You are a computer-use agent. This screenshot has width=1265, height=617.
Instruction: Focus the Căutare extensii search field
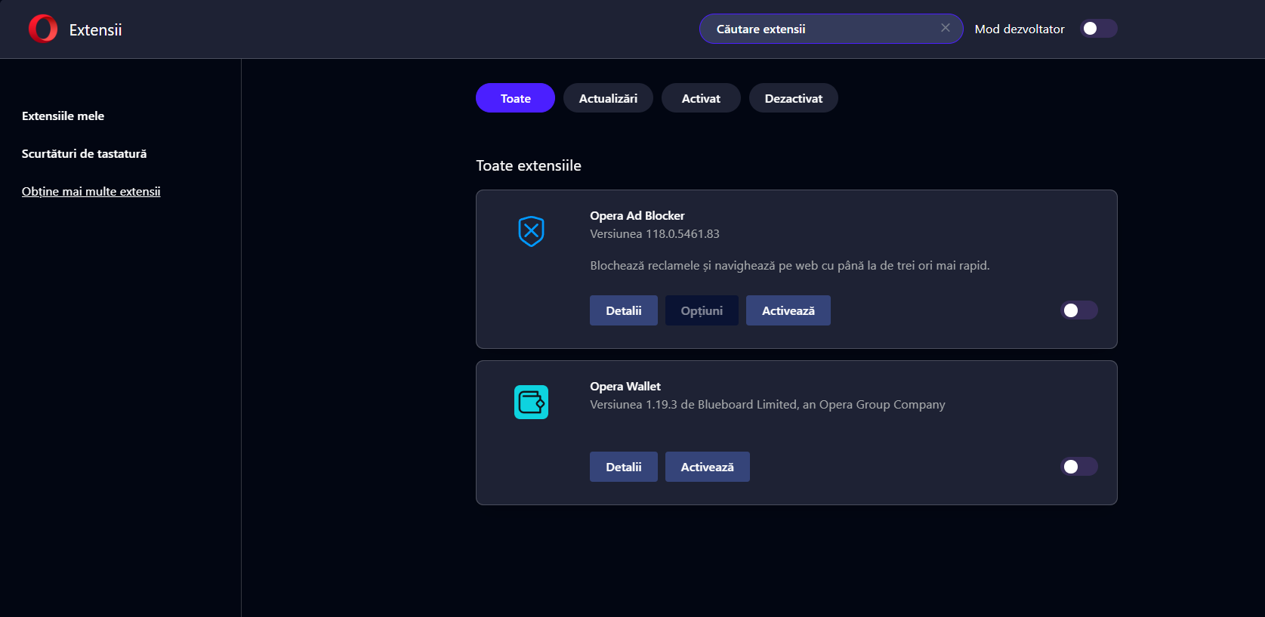point(831,29)
